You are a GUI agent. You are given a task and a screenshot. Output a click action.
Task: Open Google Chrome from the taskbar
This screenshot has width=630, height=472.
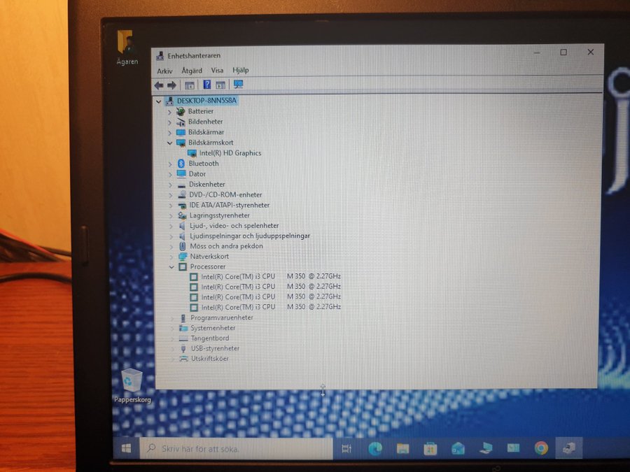pos(541,448)
